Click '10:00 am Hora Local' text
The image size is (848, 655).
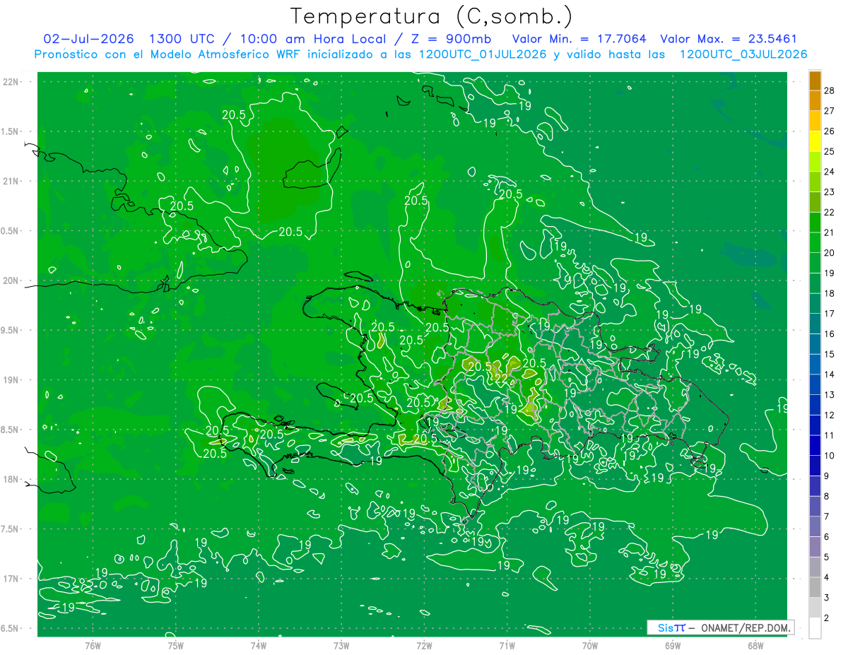(311, 39)
